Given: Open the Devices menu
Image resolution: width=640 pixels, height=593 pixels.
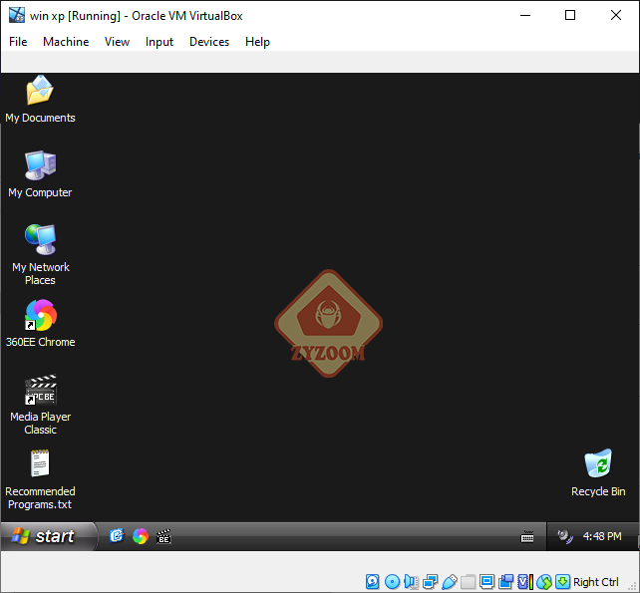Looking at the screenshot, I should [x=209, y=42].
